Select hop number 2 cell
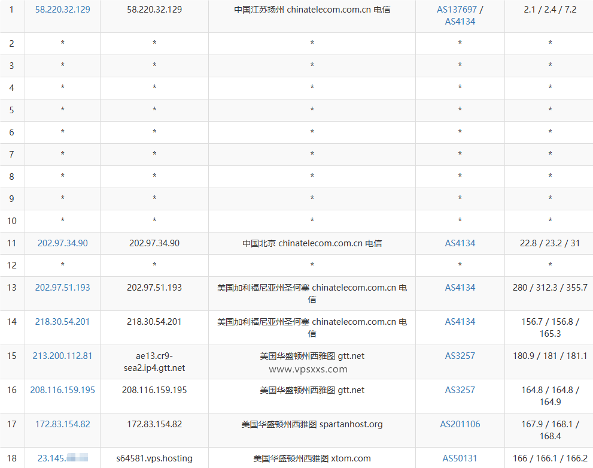Viewport: 593px width, 468px height. (x=12, y=44)
